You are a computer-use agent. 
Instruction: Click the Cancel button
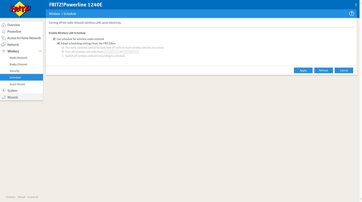click(x=344, y=71)
